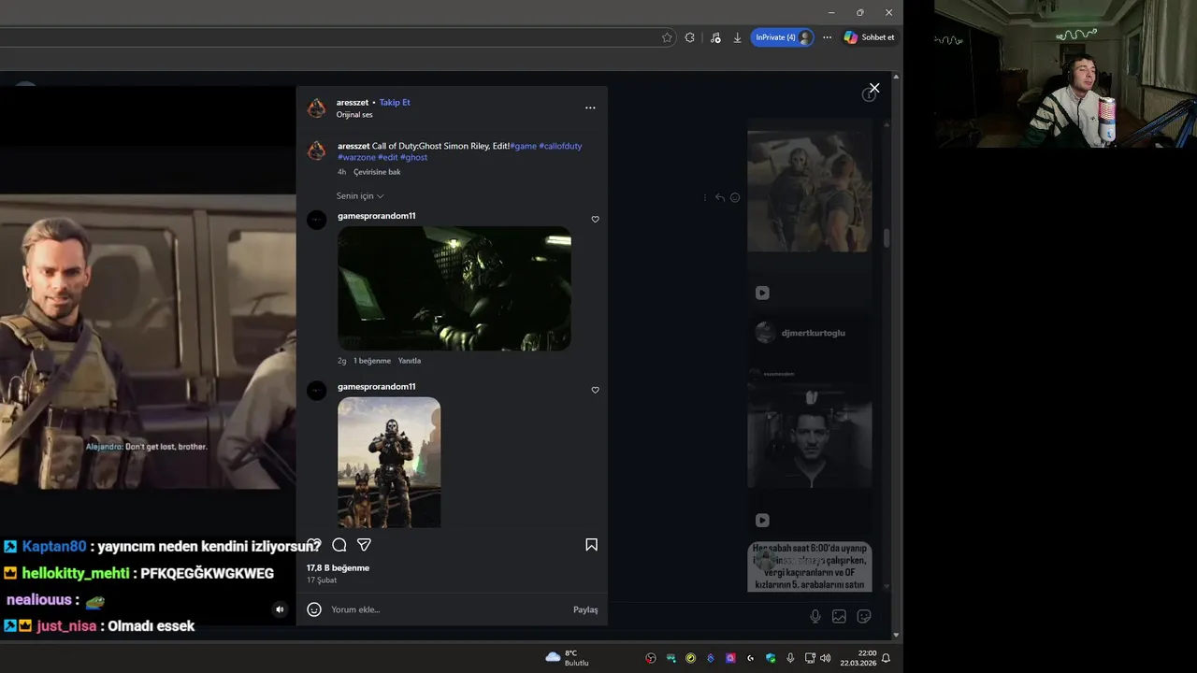1197x673 pixels.
Task: Open the post's three-dot options menu
Action: (x=590, y=107)
